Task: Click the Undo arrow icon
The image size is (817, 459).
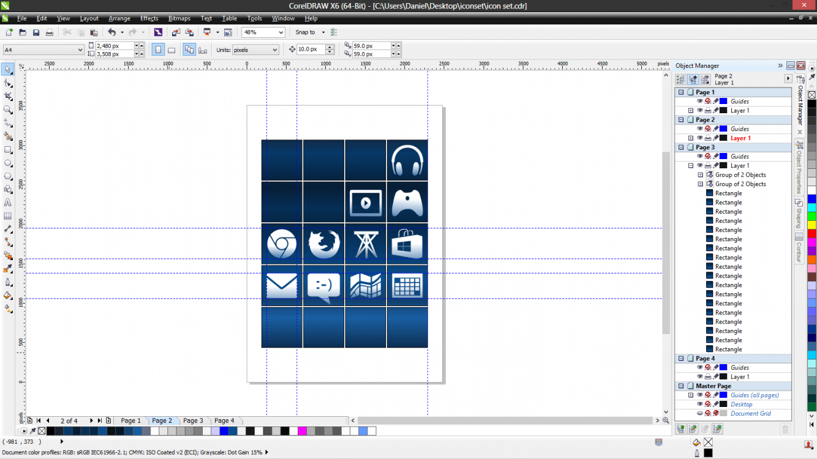Action: click(111, 32)
